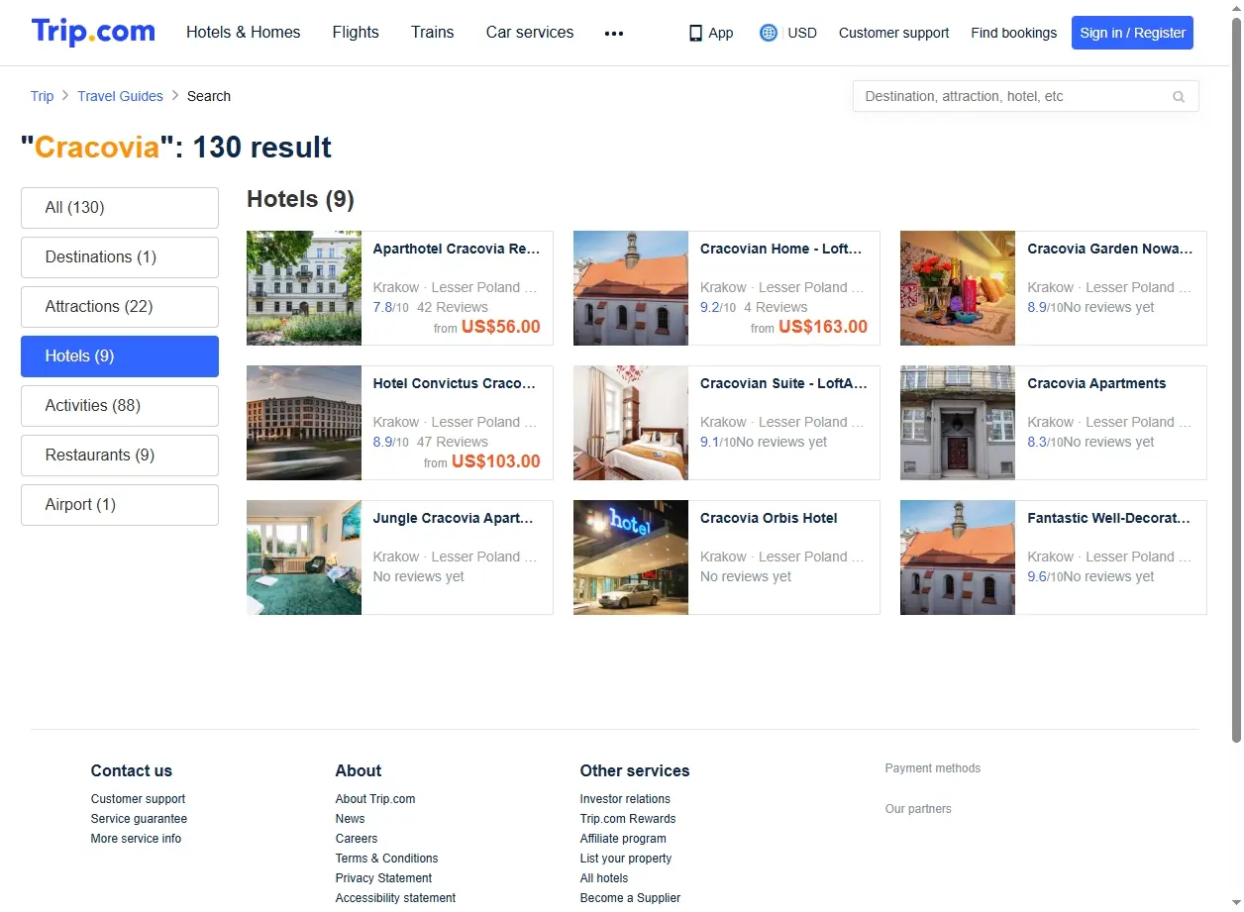1244x912 pixels.
Task: Open Trains menu item
Action: 433,32
